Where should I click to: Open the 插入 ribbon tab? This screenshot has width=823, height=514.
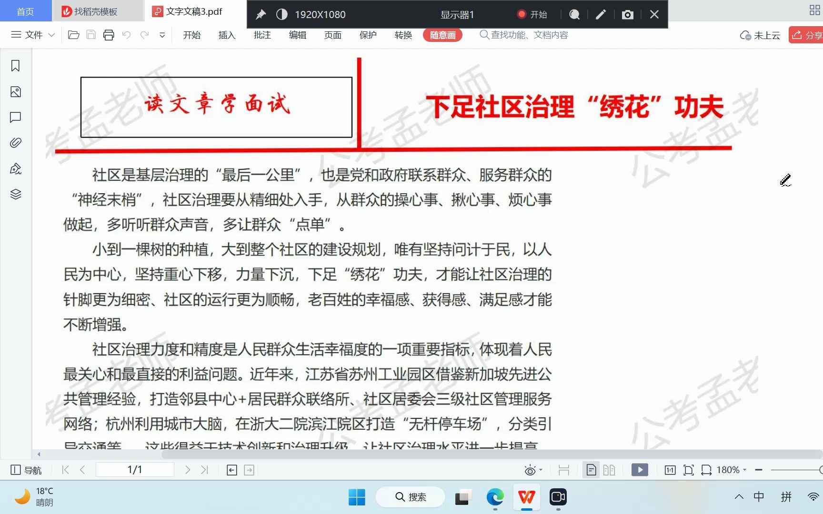(x=227, y=35)
